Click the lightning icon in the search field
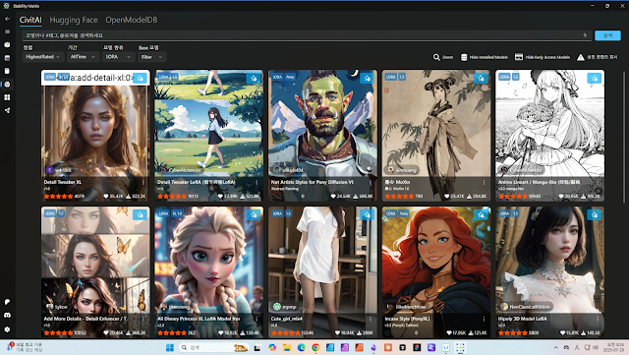The width and height of the screenshot is (629, 355). [585, 35]
